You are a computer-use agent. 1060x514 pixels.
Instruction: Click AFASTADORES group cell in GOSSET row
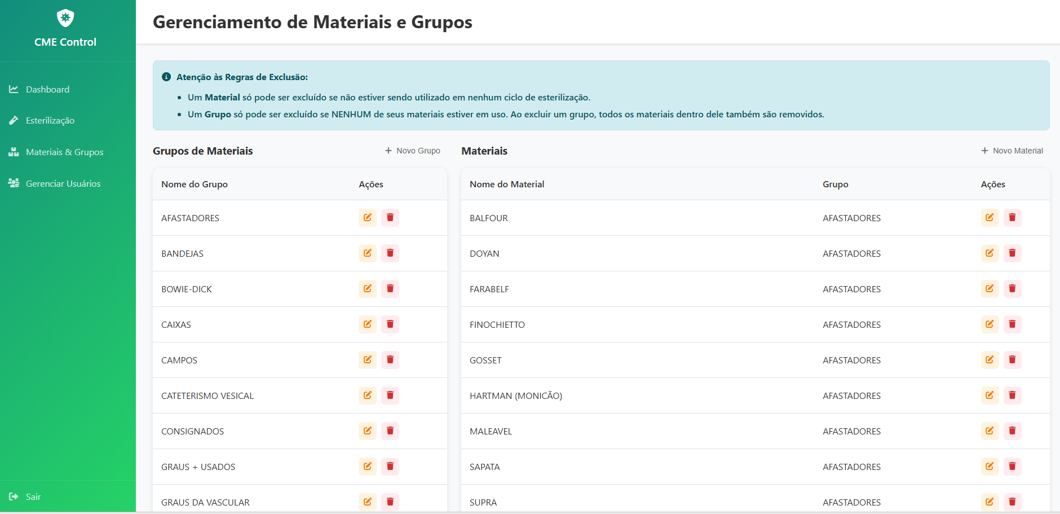(851, 361)
